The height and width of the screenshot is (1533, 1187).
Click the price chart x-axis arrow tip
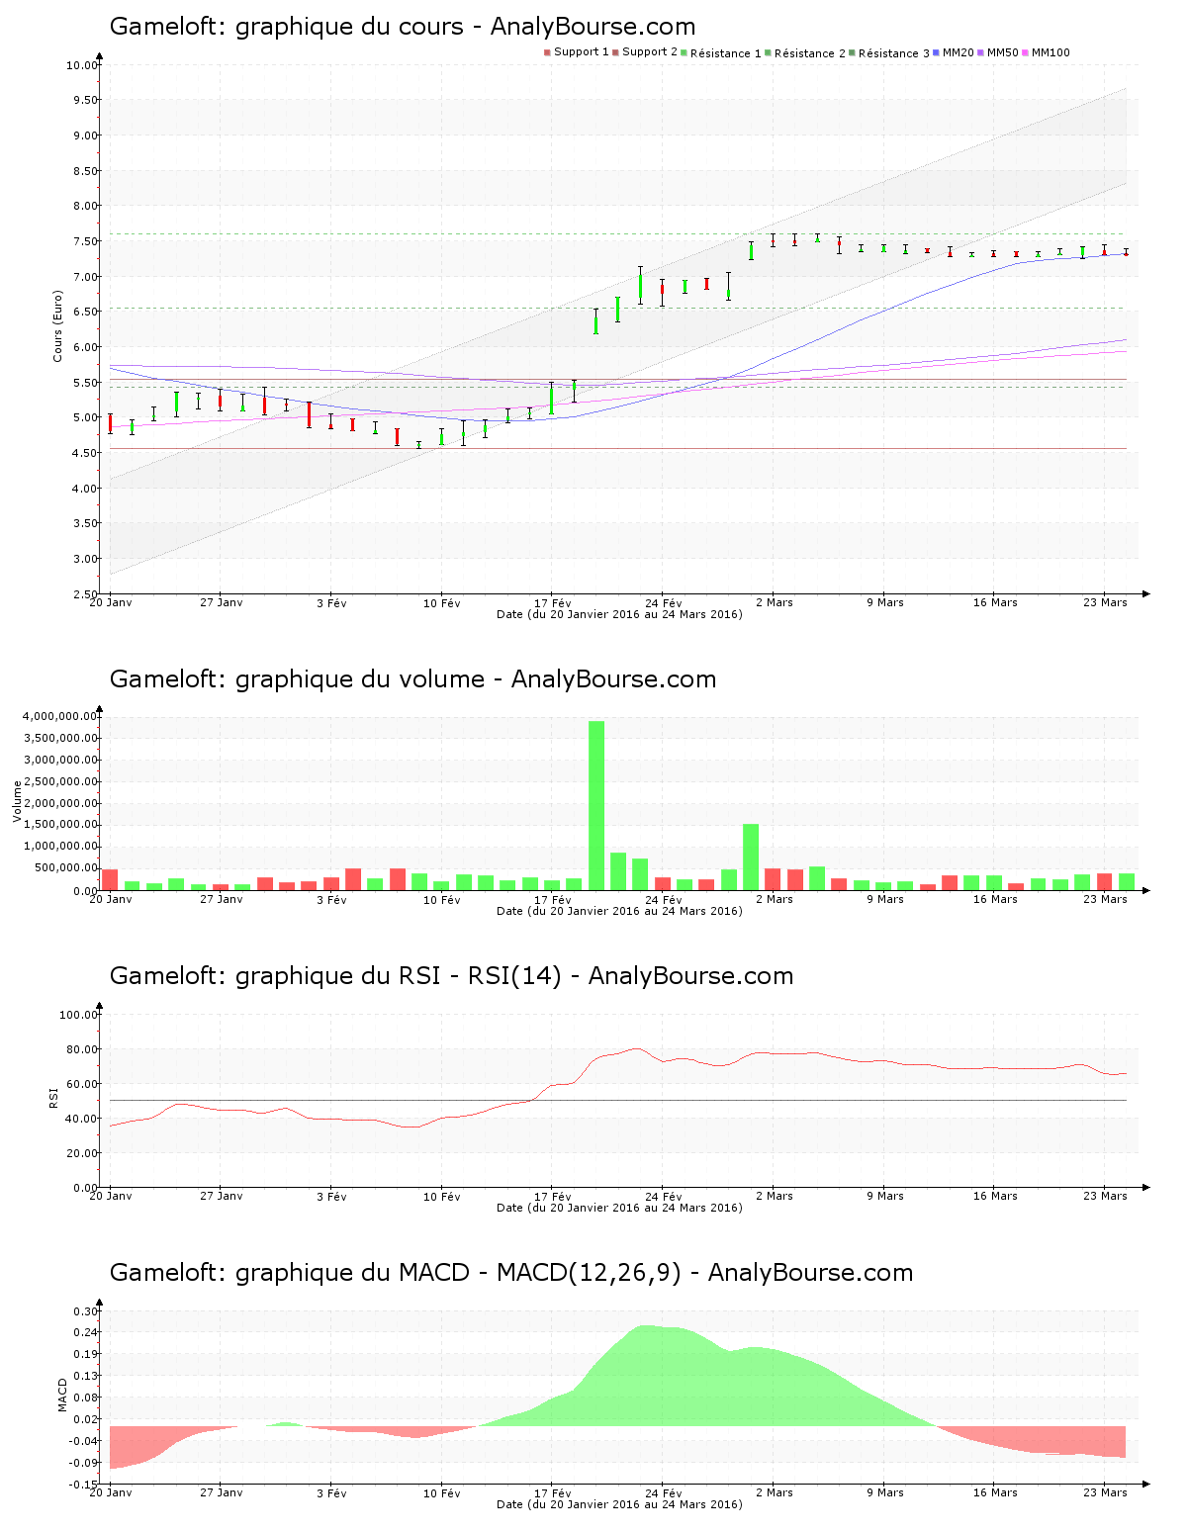(x=1146, y=594)
